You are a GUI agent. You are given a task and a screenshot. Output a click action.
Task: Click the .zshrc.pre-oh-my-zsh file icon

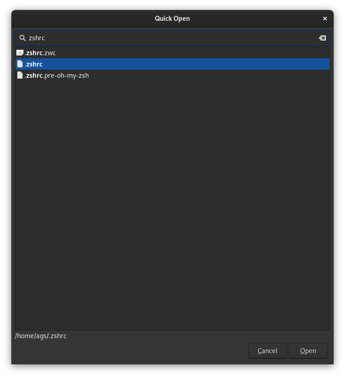[x=20, y=75]
